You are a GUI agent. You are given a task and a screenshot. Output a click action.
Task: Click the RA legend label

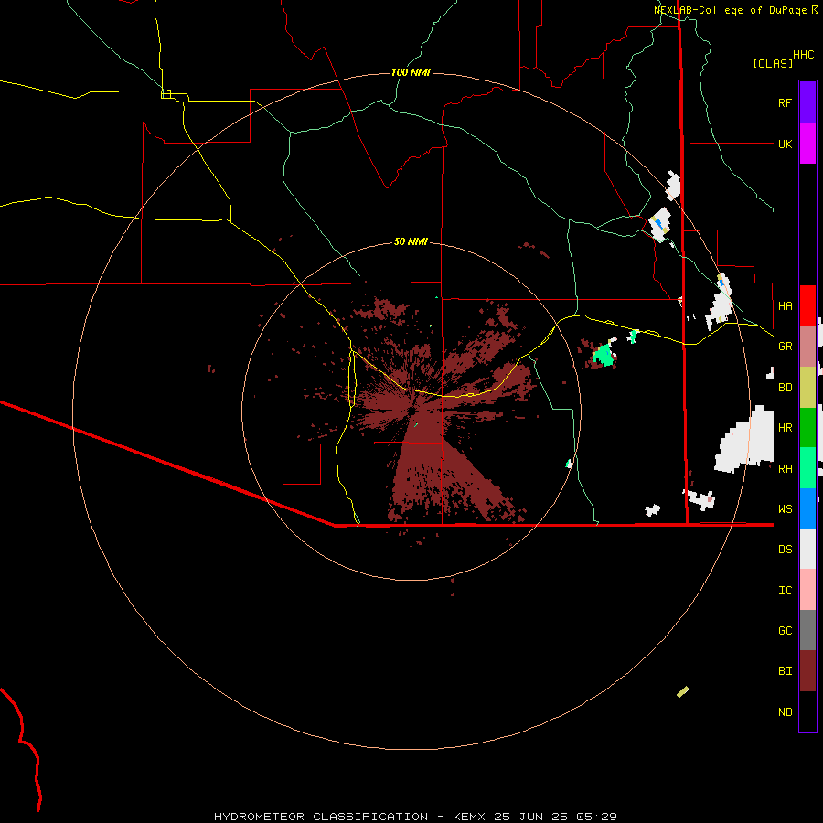click(x=785, y=469)
